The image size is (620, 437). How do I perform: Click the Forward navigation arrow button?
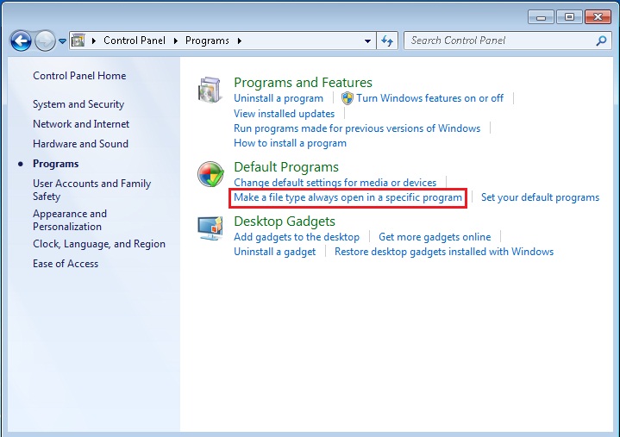[x=45, y=41]
